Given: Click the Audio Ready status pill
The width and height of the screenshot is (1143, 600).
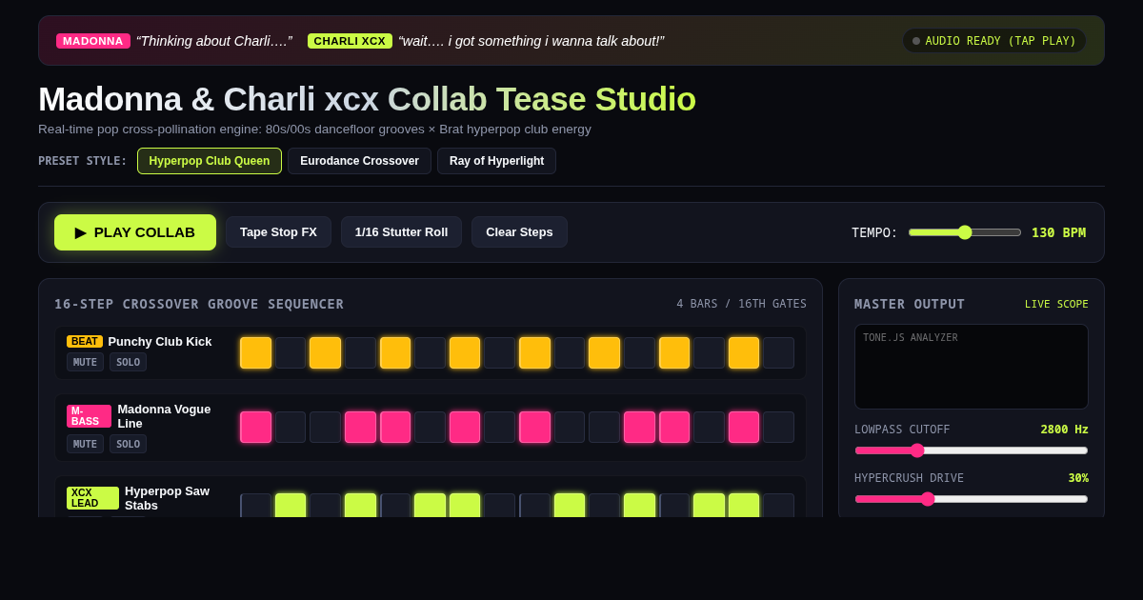Looking at the screenshot, I should point(994,41).
